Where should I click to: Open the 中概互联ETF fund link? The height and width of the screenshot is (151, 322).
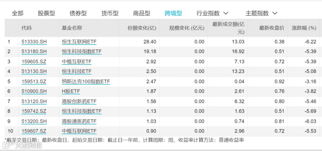[77, 62]
